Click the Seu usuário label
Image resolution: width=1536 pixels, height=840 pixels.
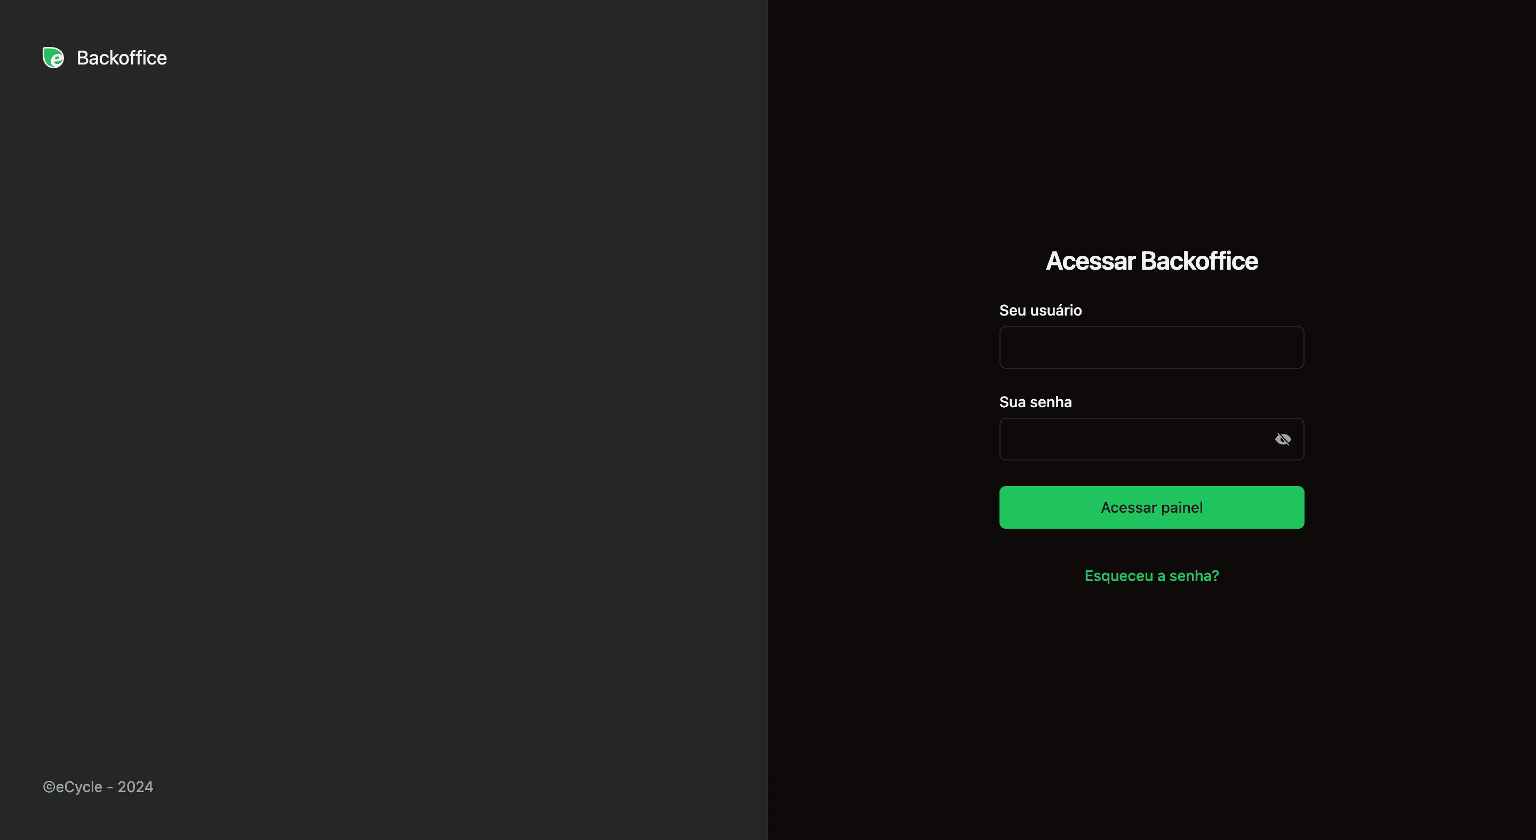point(1040,310)
